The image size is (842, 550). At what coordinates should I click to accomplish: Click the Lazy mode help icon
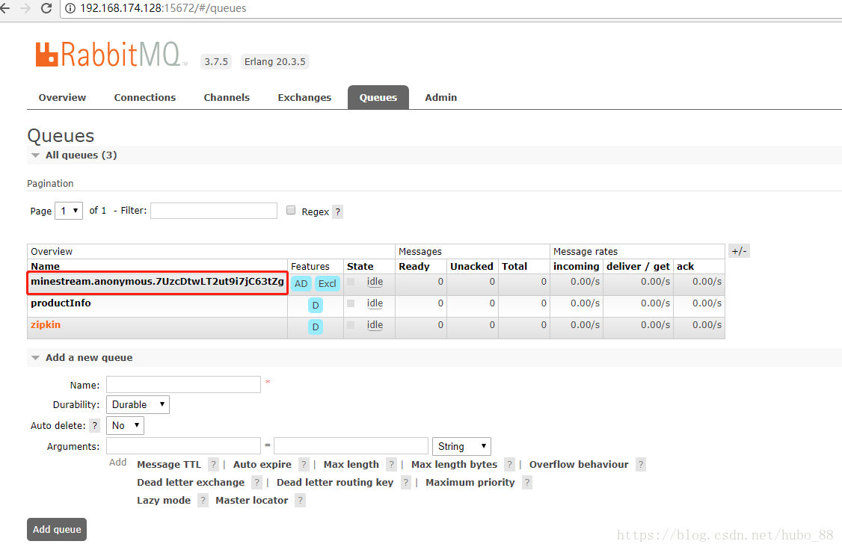[203, 501]
